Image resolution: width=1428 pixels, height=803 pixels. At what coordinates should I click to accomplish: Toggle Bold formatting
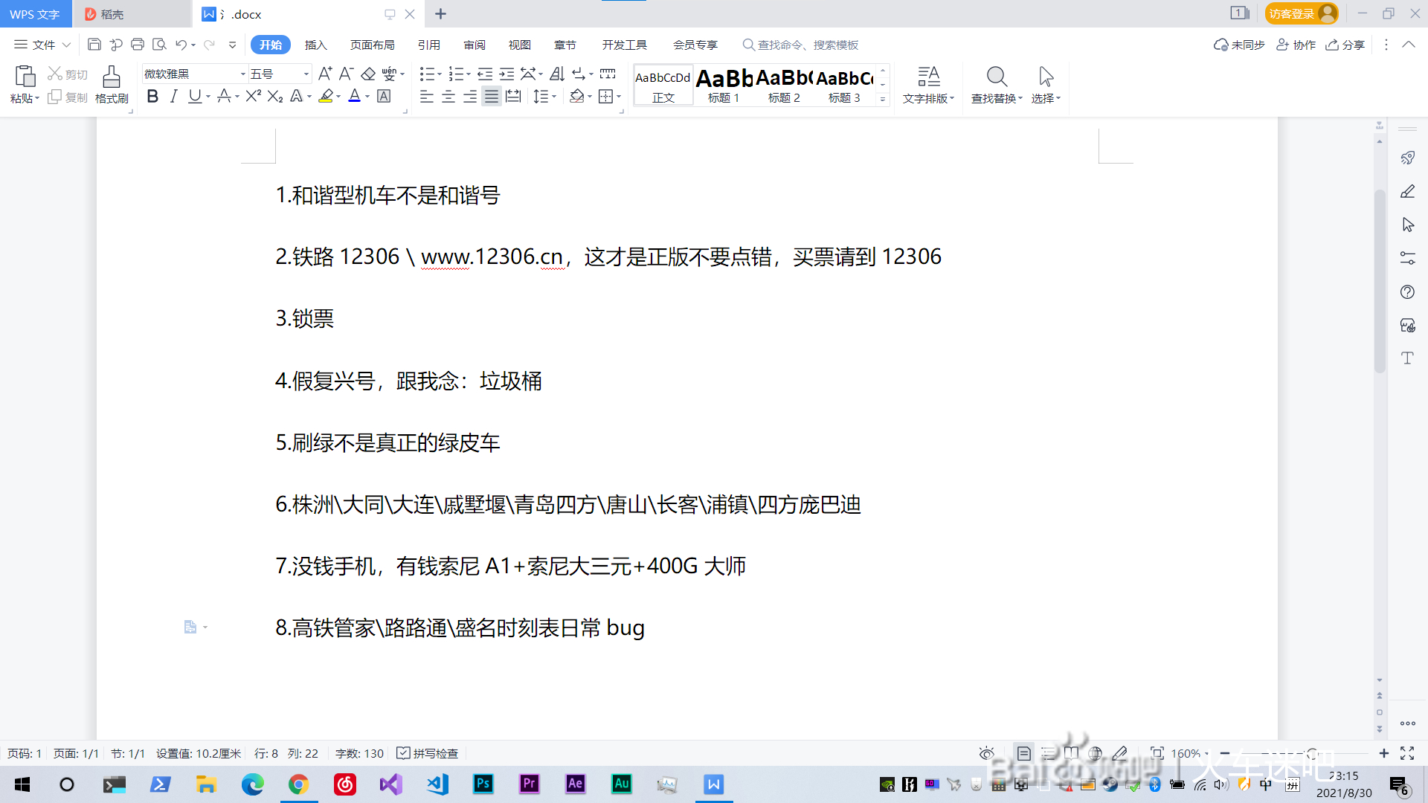click(x=152, y=96)
